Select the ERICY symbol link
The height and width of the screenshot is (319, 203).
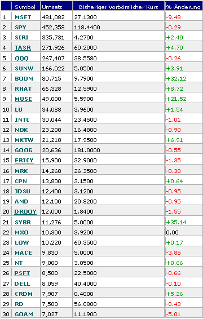coord(24,161)
